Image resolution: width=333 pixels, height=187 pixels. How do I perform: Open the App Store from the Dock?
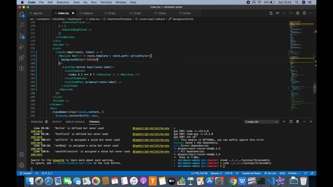(x=209, y=181)
